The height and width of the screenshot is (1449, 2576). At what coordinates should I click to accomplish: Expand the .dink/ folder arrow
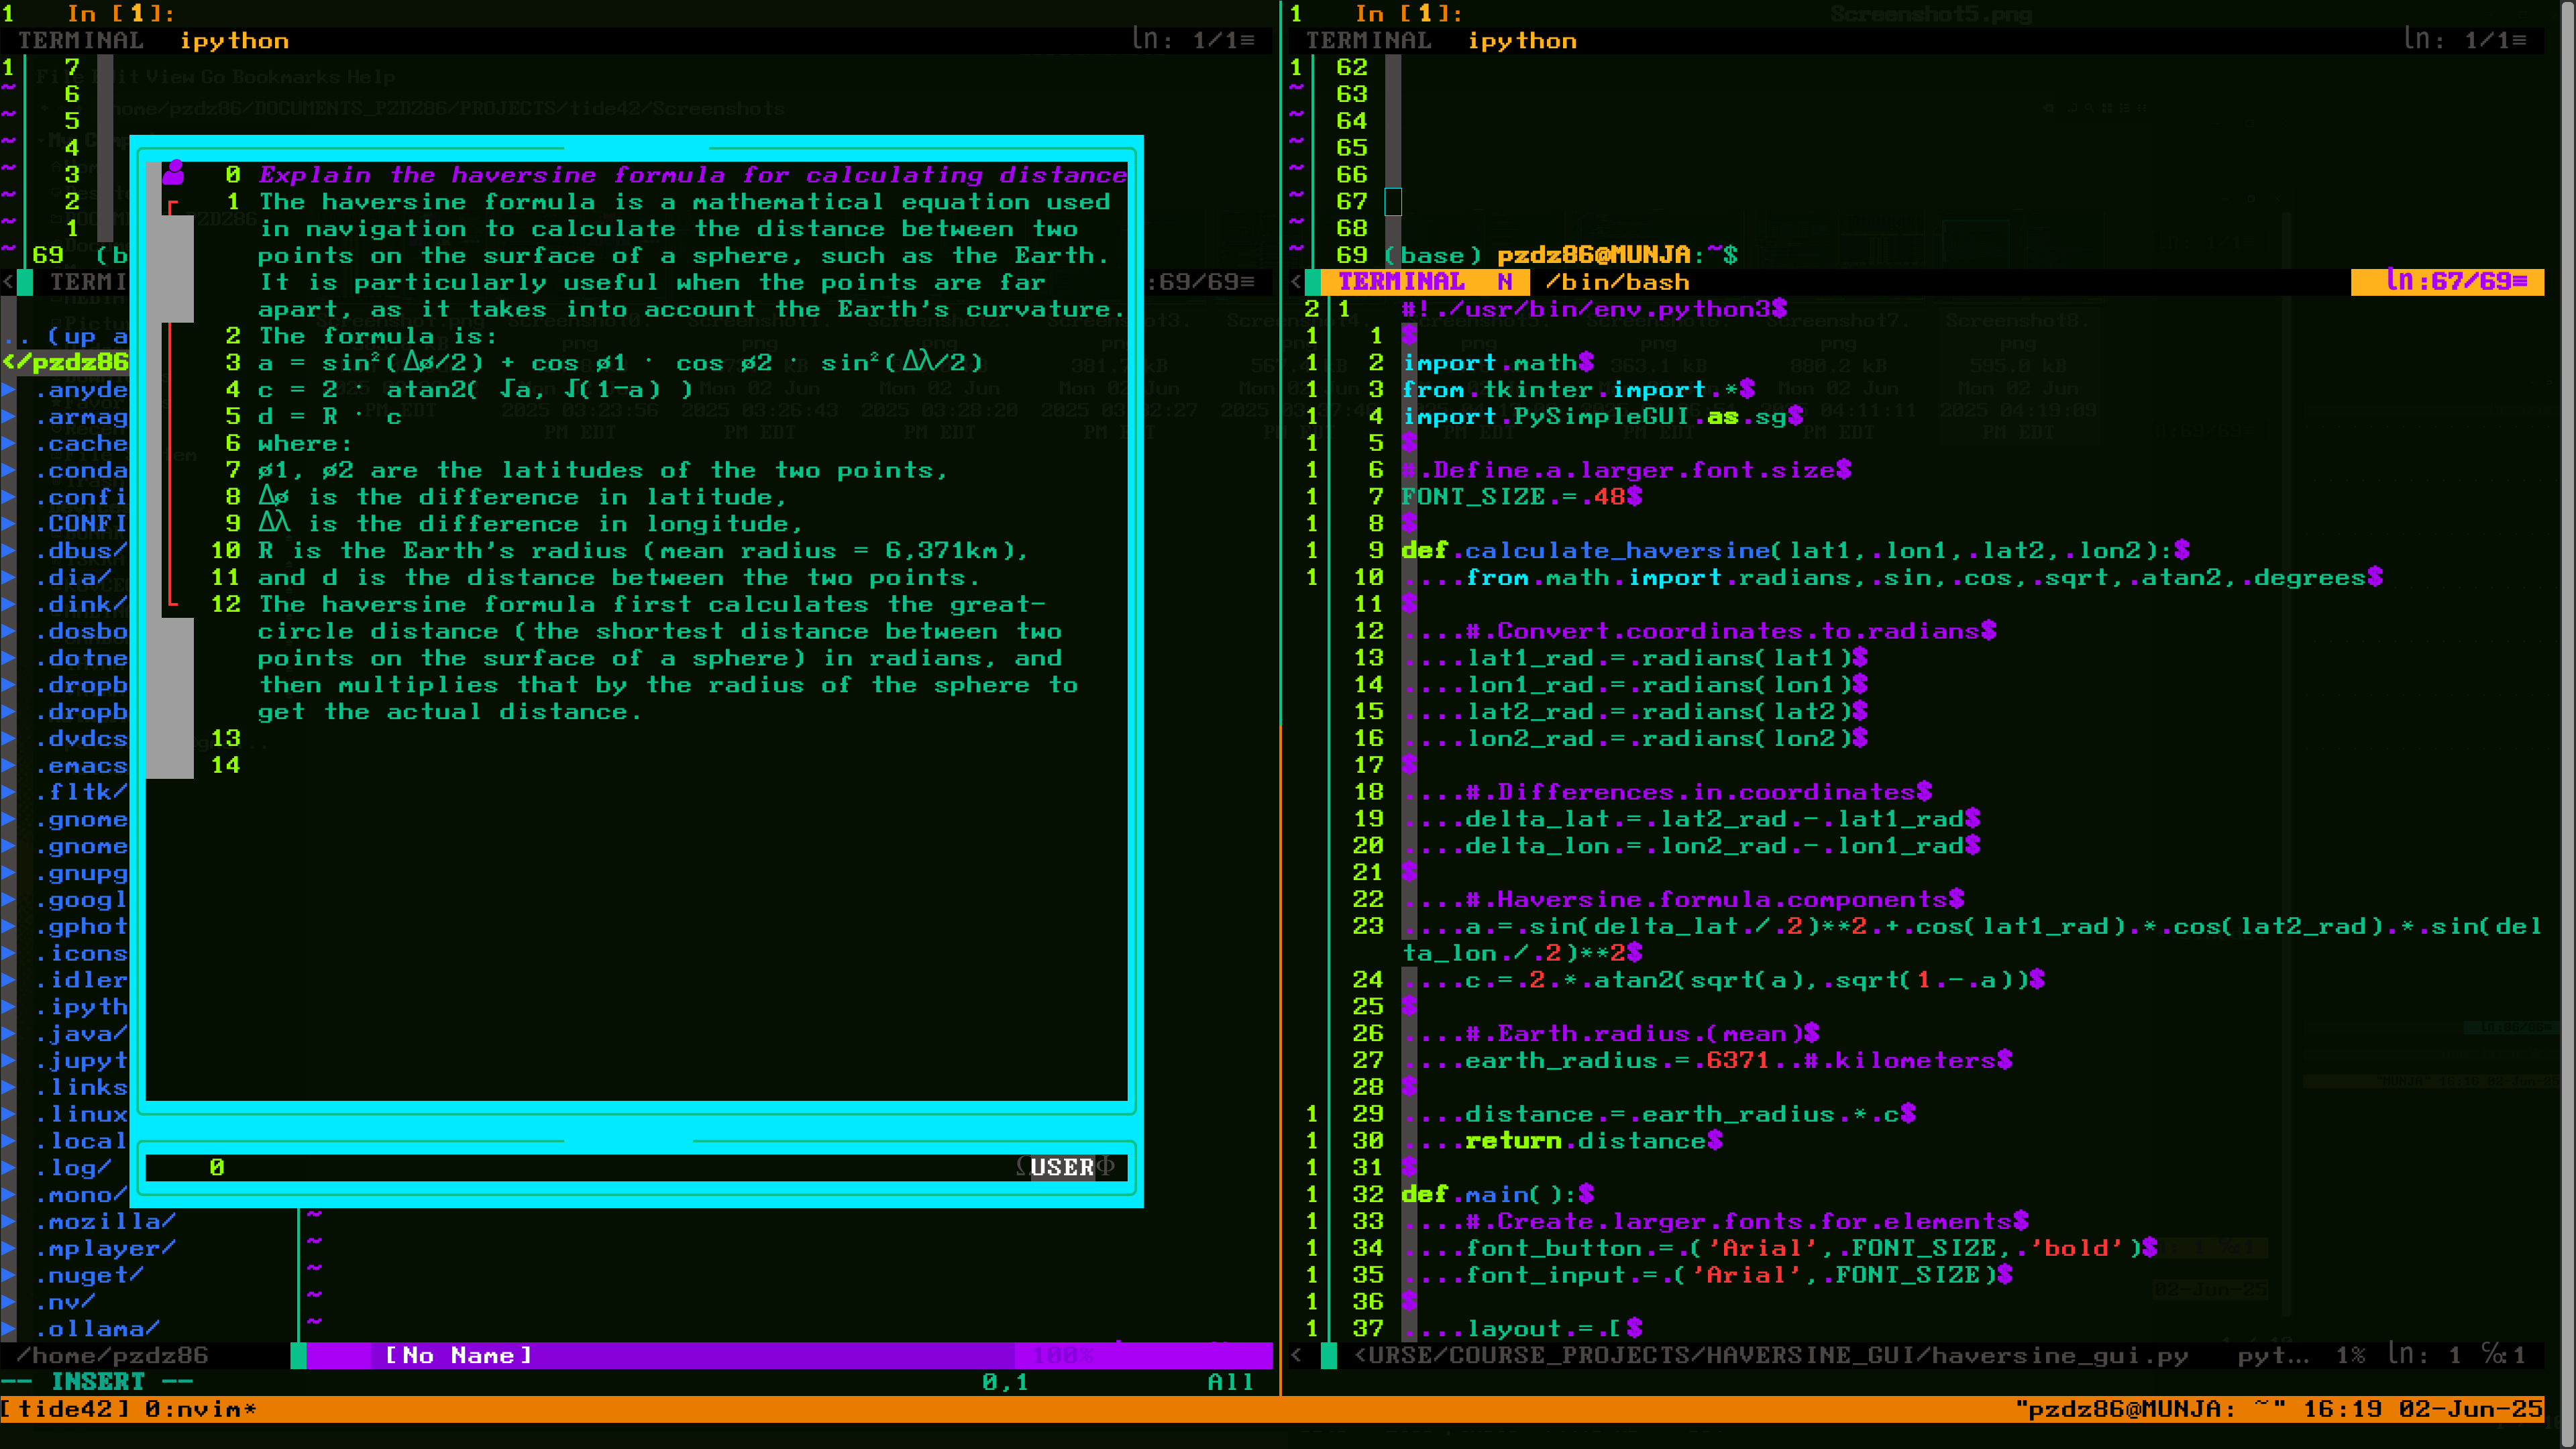[x=8, y=604]
